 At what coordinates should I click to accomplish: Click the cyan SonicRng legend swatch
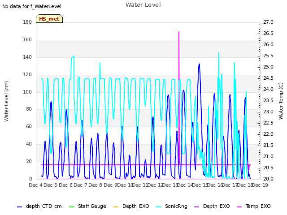tap(158, 207)
